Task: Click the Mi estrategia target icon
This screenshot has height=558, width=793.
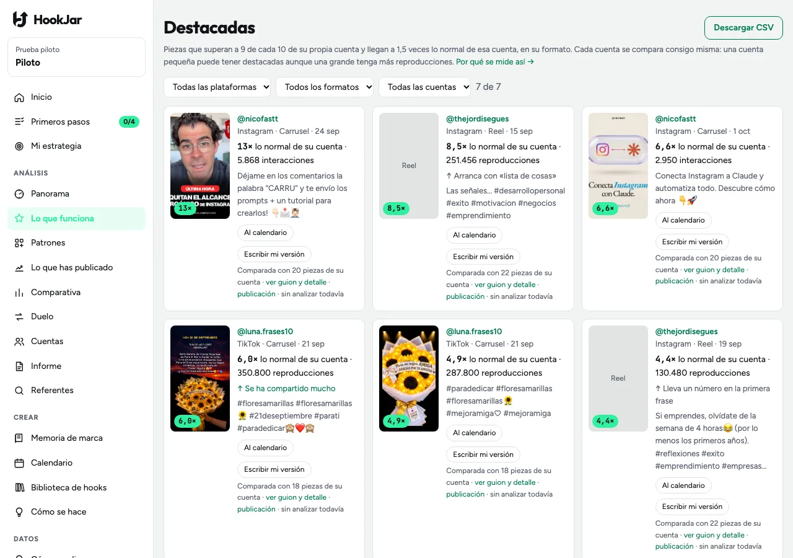Action: [19, 146]
